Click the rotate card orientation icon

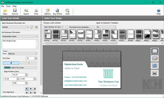tap(155, 66)
